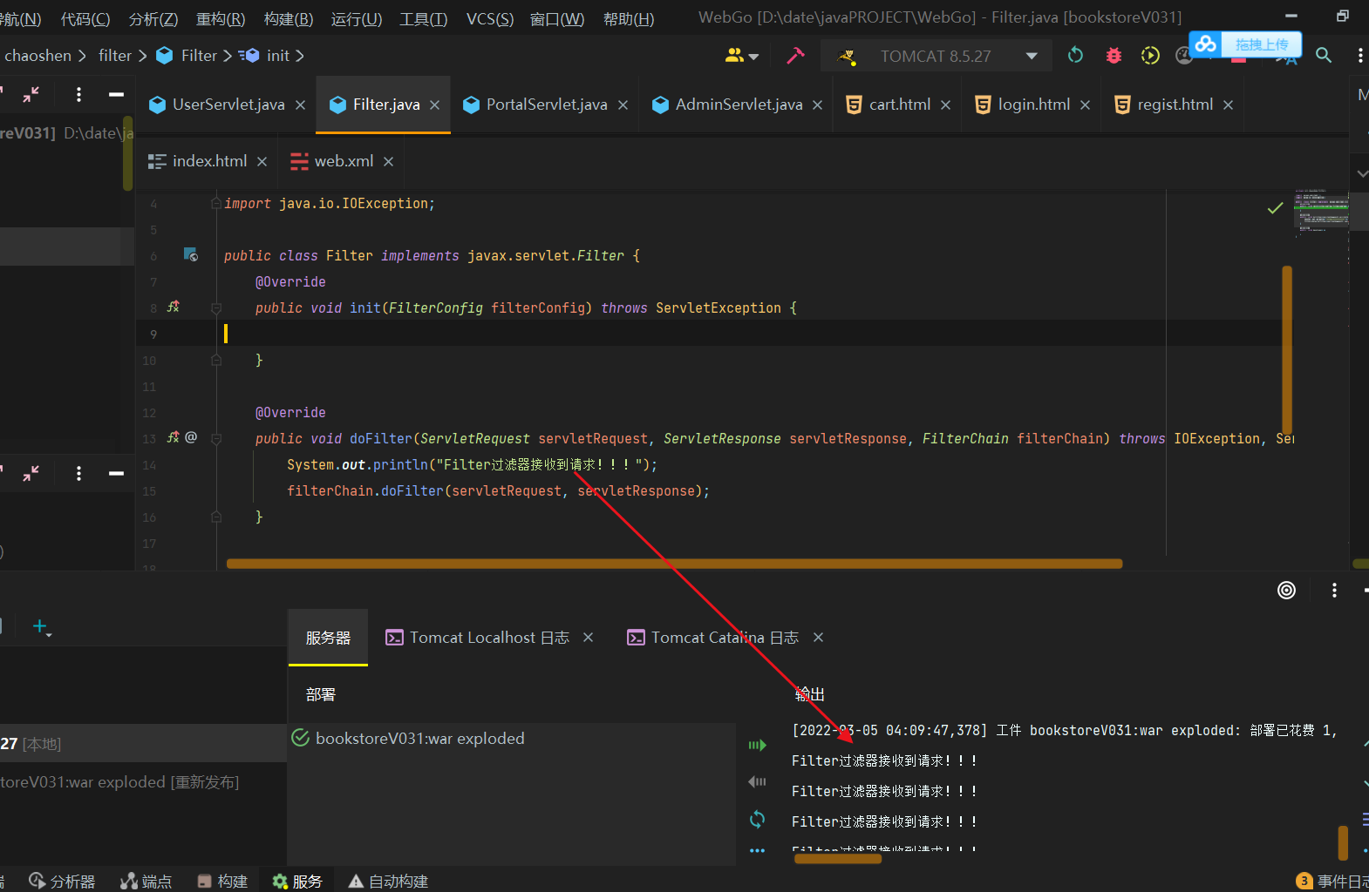Click the undeploy left arrow icon

coord(757,781)
